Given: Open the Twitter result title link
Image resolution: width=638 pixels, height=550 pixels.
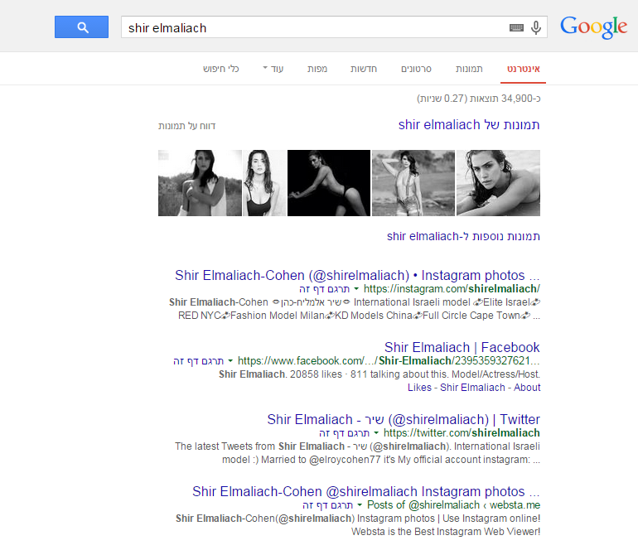Looking at the screenshot, I should pos(404,419).
